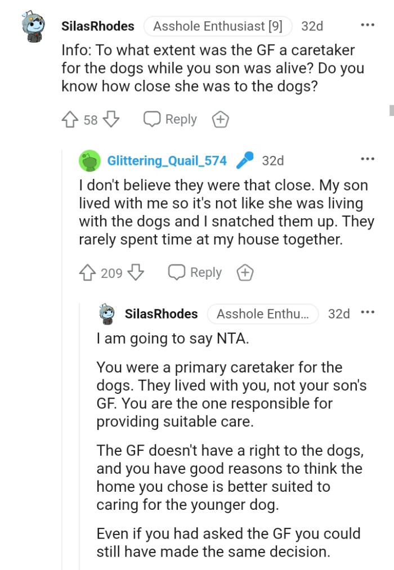This screenshot has height=570, width=394.
Task: Downvote SilasRhodes' comment with 58 points
Action: click(x=111, y=119)
